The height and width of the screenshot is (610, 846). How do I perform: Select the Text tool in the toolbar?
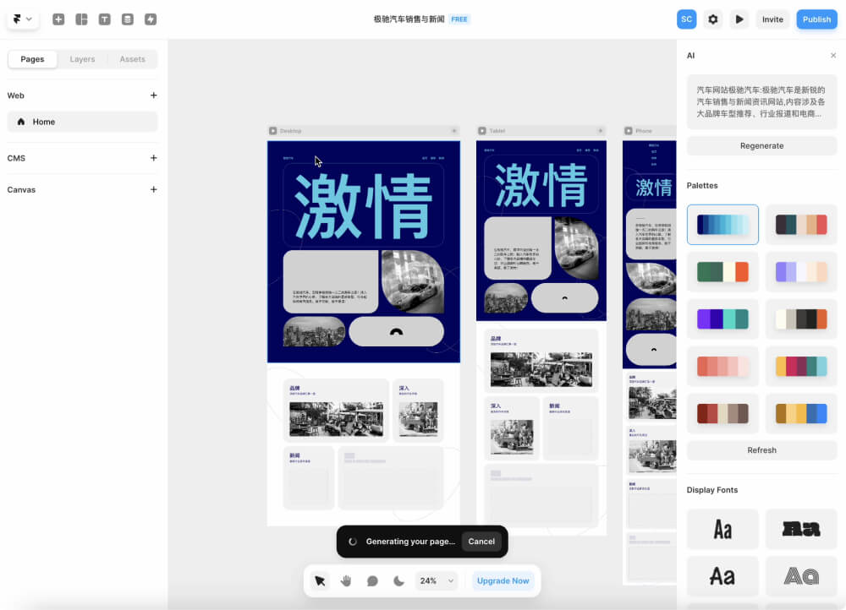tap(104, 19)
